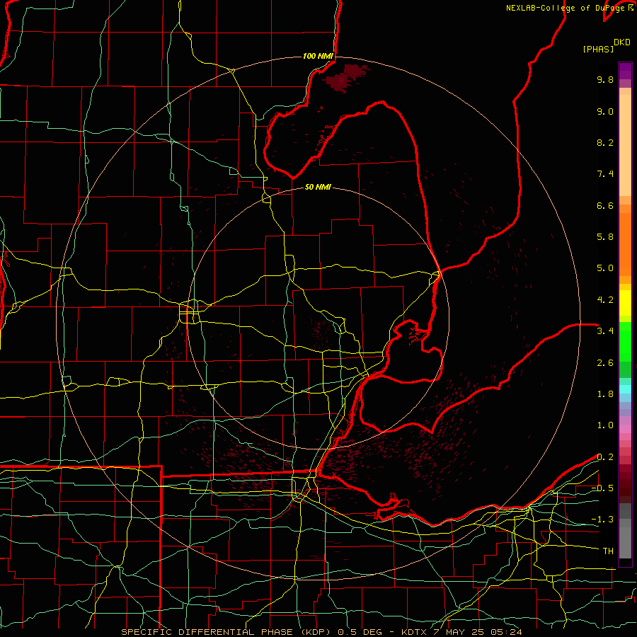The height and width of the screenshot is (637, 637).
Task: Pick the light peach color bar segment
Action: tap(625, 145)
